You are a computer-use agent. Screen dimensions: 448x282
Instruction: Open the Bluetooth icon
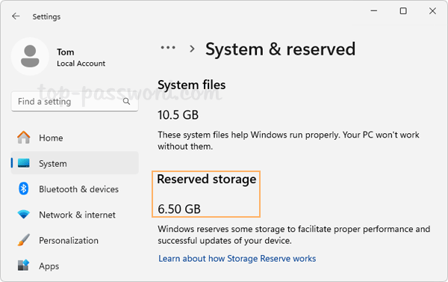[23, 189]
